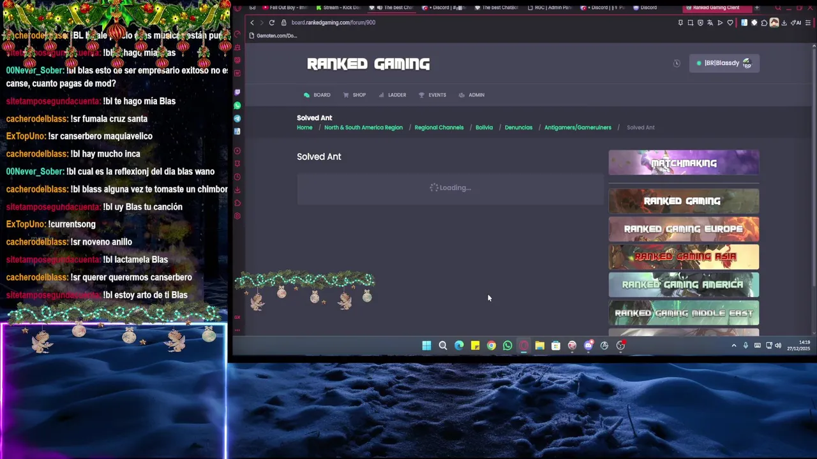
Task: Open Regional Channels breadcrumb
Action: click(439, 127)
